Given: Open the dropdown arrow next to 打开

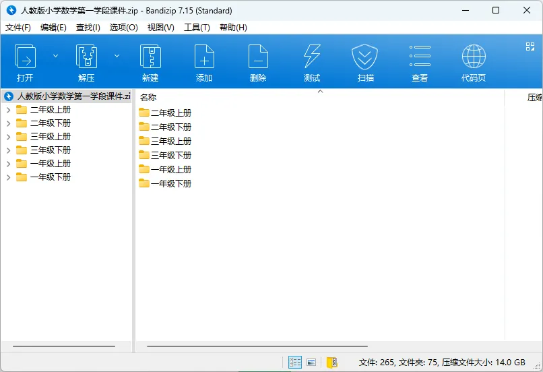Looking at the screenshot, I should point(55,56).
